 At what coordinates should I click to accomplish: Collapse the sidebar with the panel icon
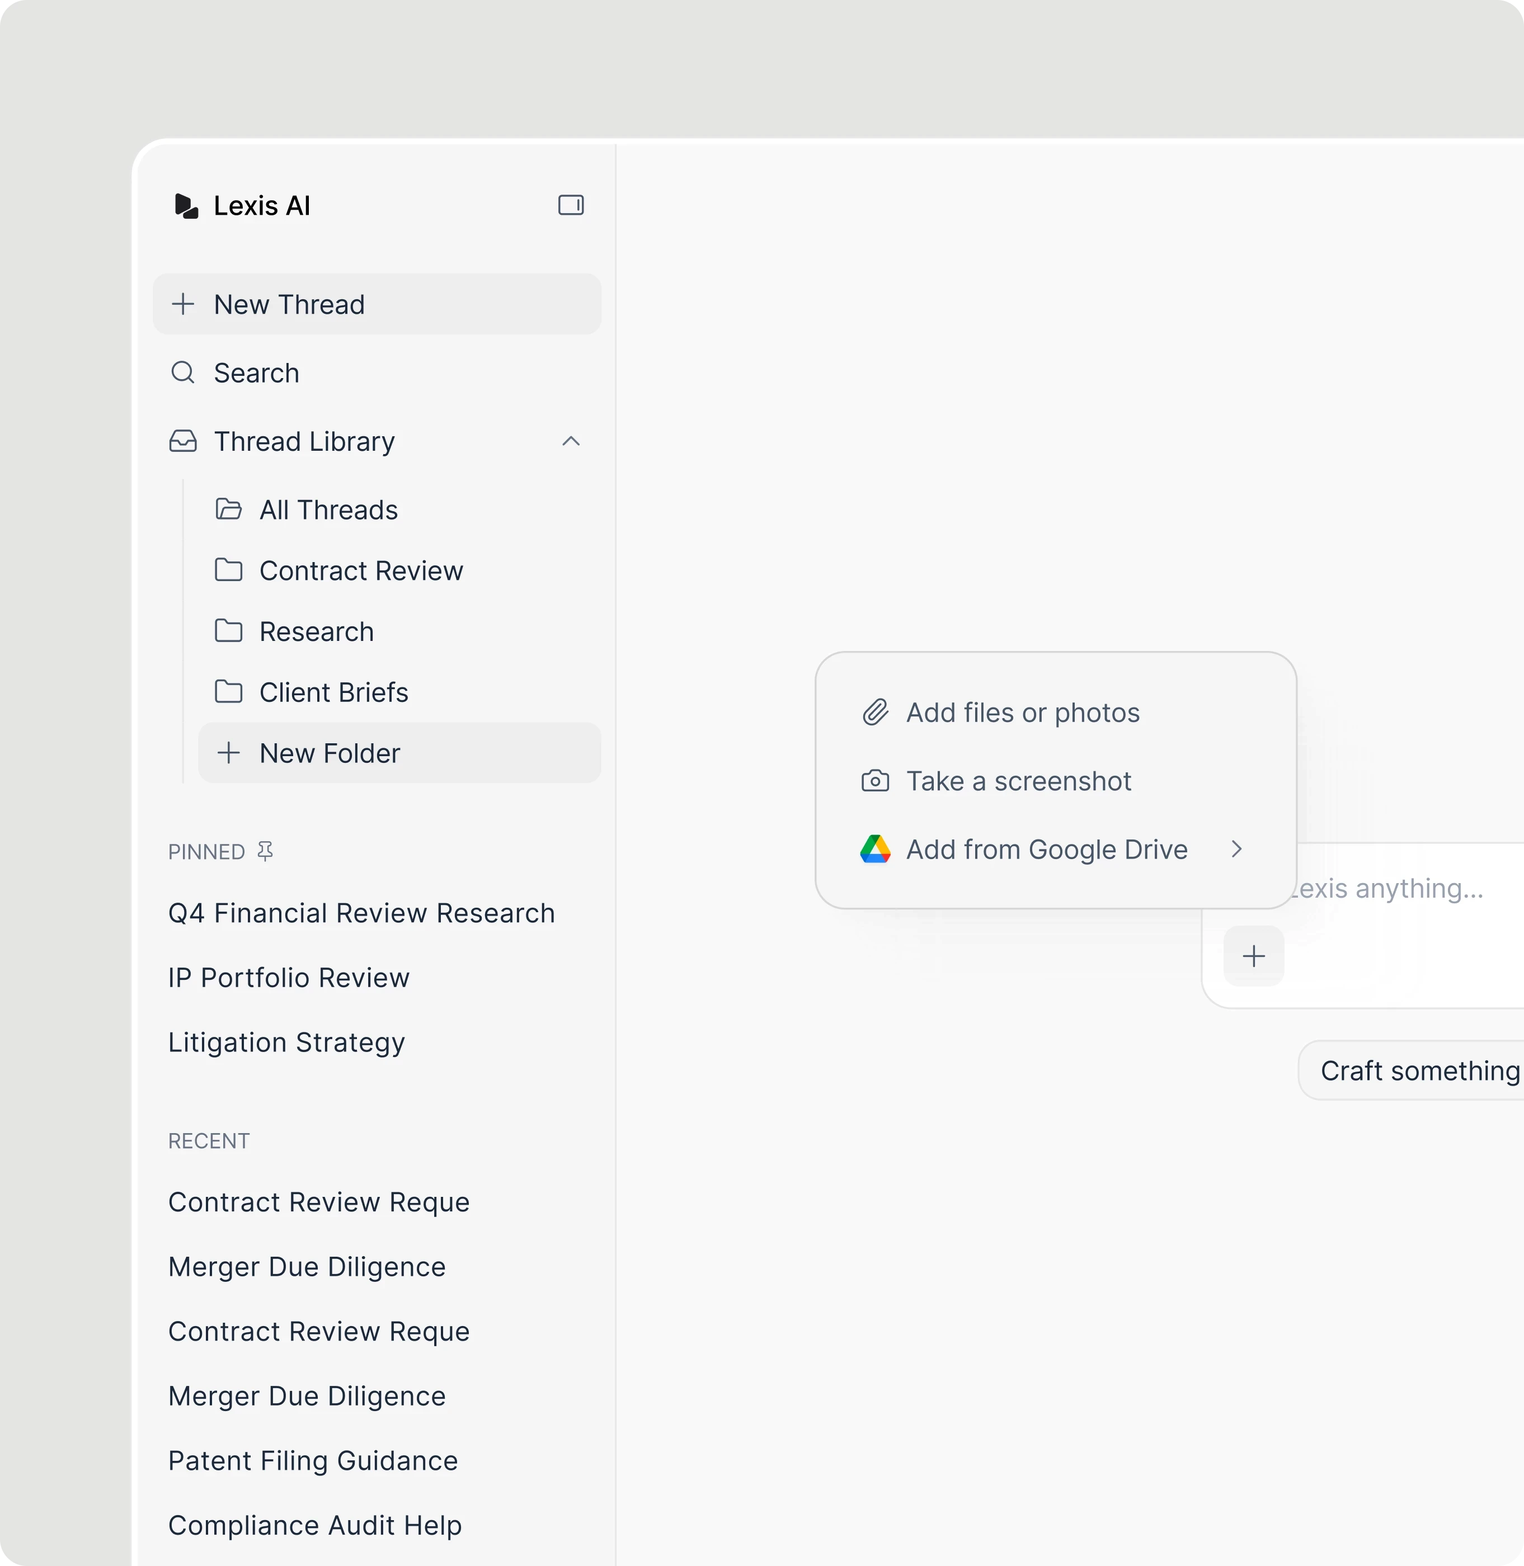coord(571,205)
